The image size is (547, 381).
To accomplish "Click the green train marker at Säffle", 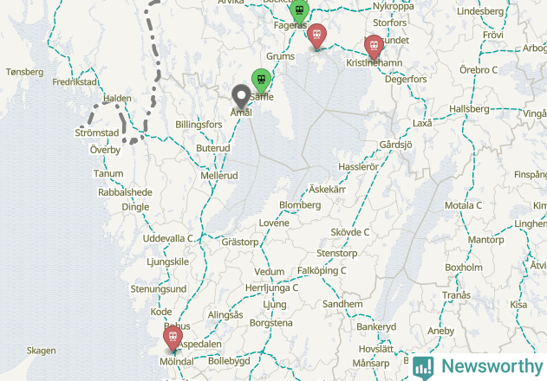I will [x=261, y=81].
